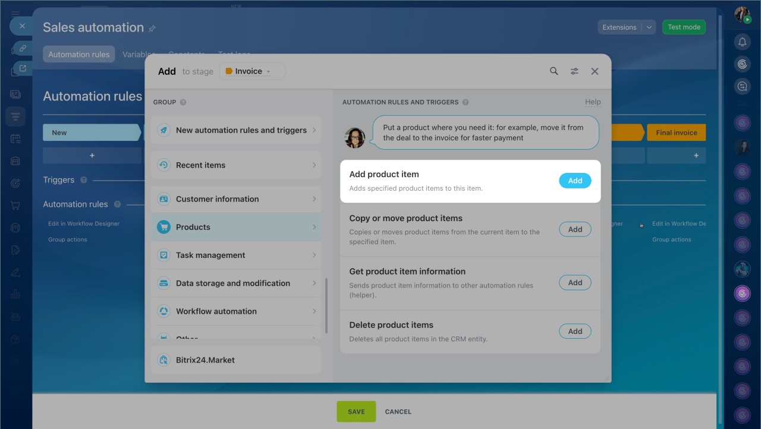The image size is (761, 429).
Task: Click the pin icon beside Sales automation
Action: pyautogui.click(x=152, y=29)
